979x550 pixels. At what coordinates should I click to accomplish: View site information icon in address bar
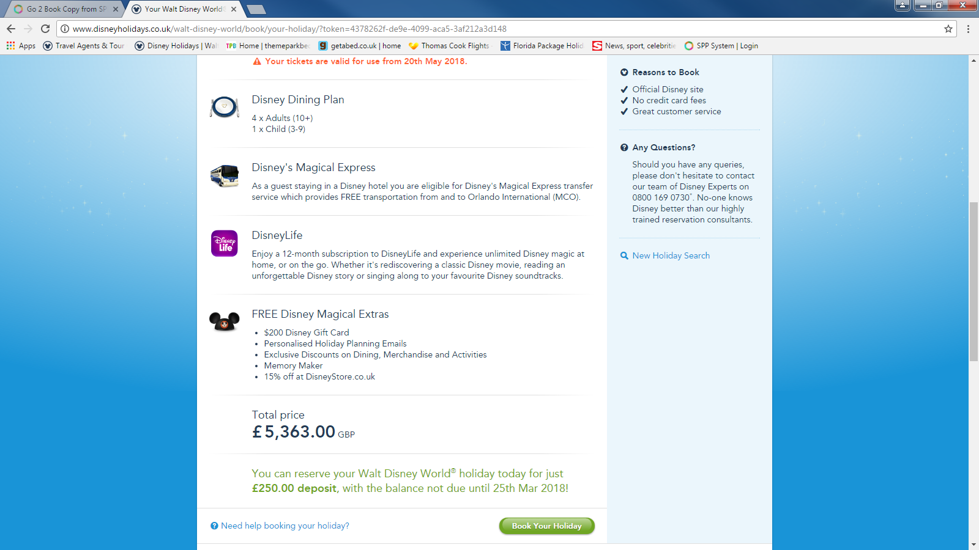tap(65, 29)
